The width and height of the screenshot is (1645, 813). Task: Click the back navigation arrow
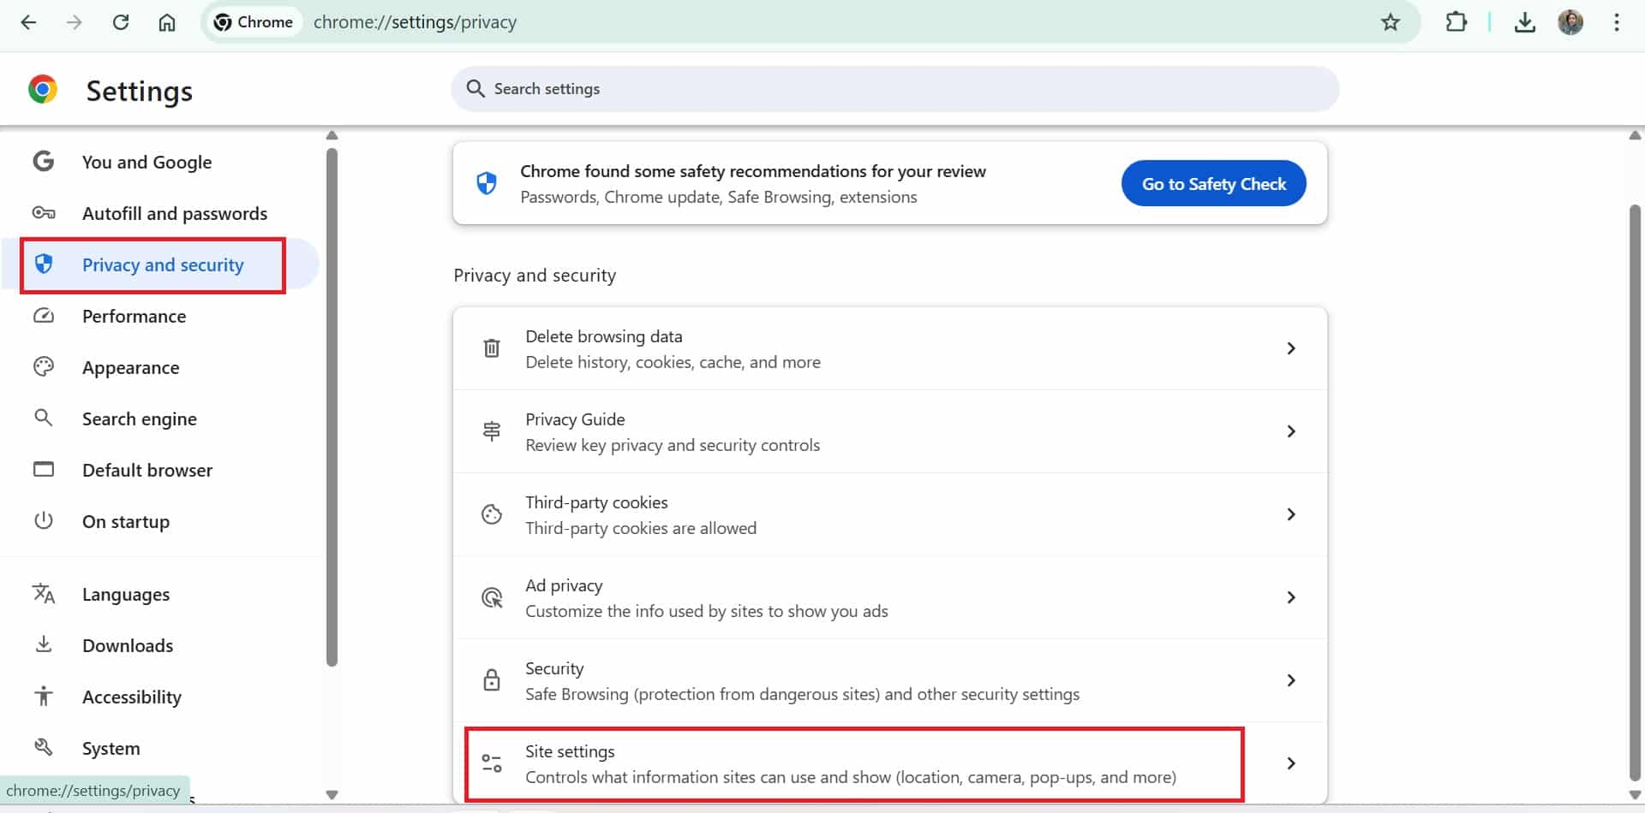tap(28, 22)
